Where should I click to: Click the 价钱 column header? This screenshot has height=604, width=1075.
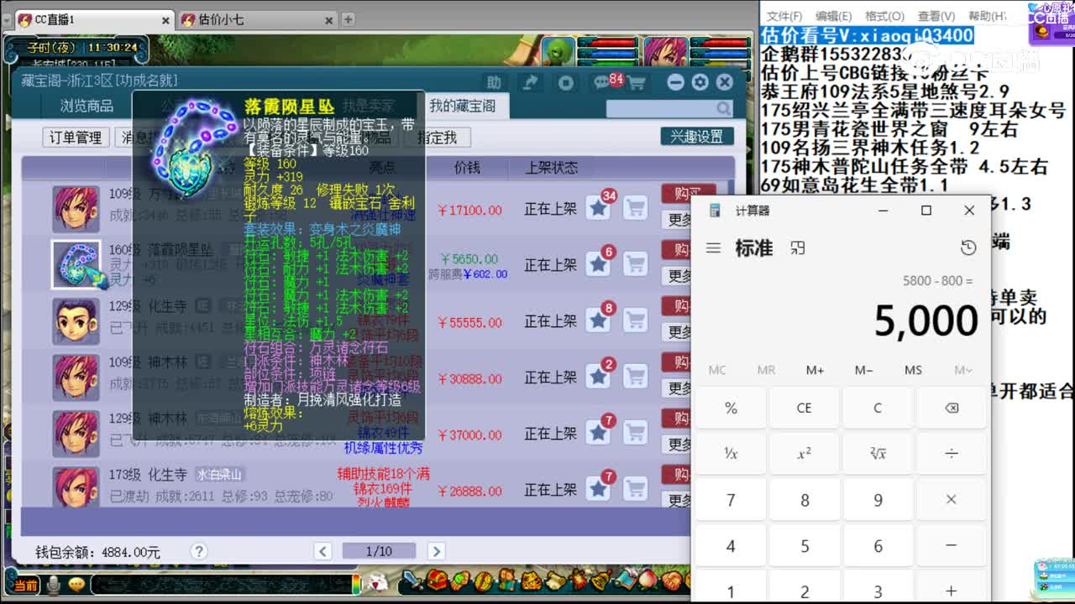[467, 168]
